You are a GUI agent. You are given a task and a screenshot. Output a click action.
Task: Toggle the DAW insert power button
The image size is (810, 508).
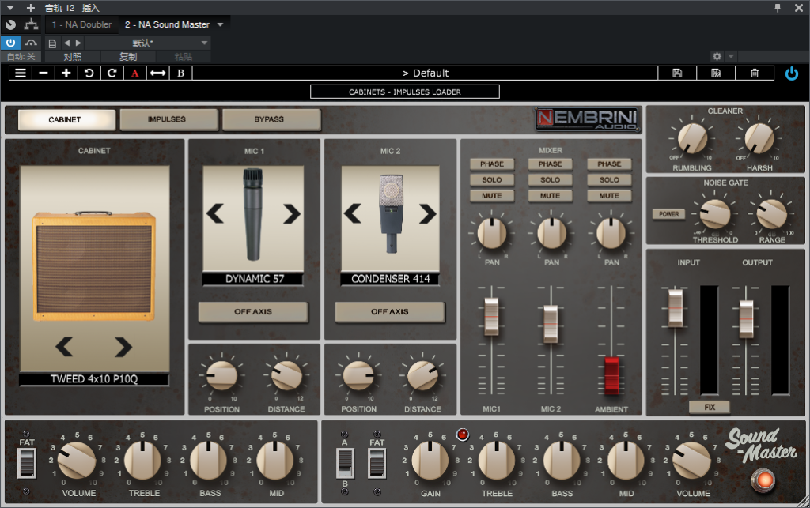click(10, 43)
